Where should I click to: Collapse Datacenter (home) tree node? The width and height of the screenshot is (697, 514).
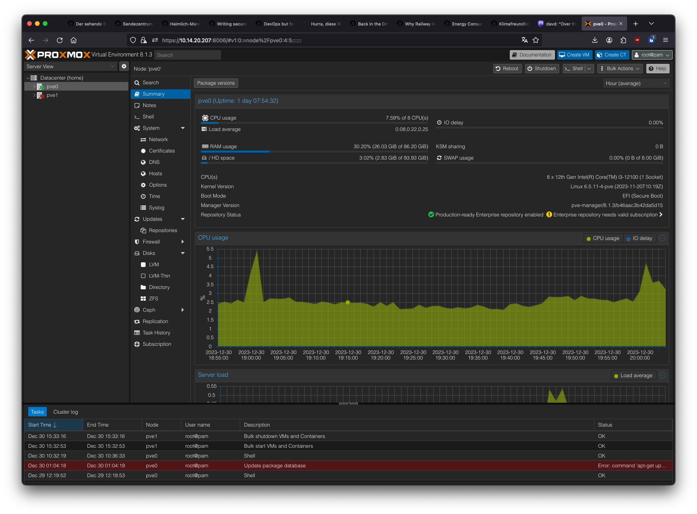27,78
